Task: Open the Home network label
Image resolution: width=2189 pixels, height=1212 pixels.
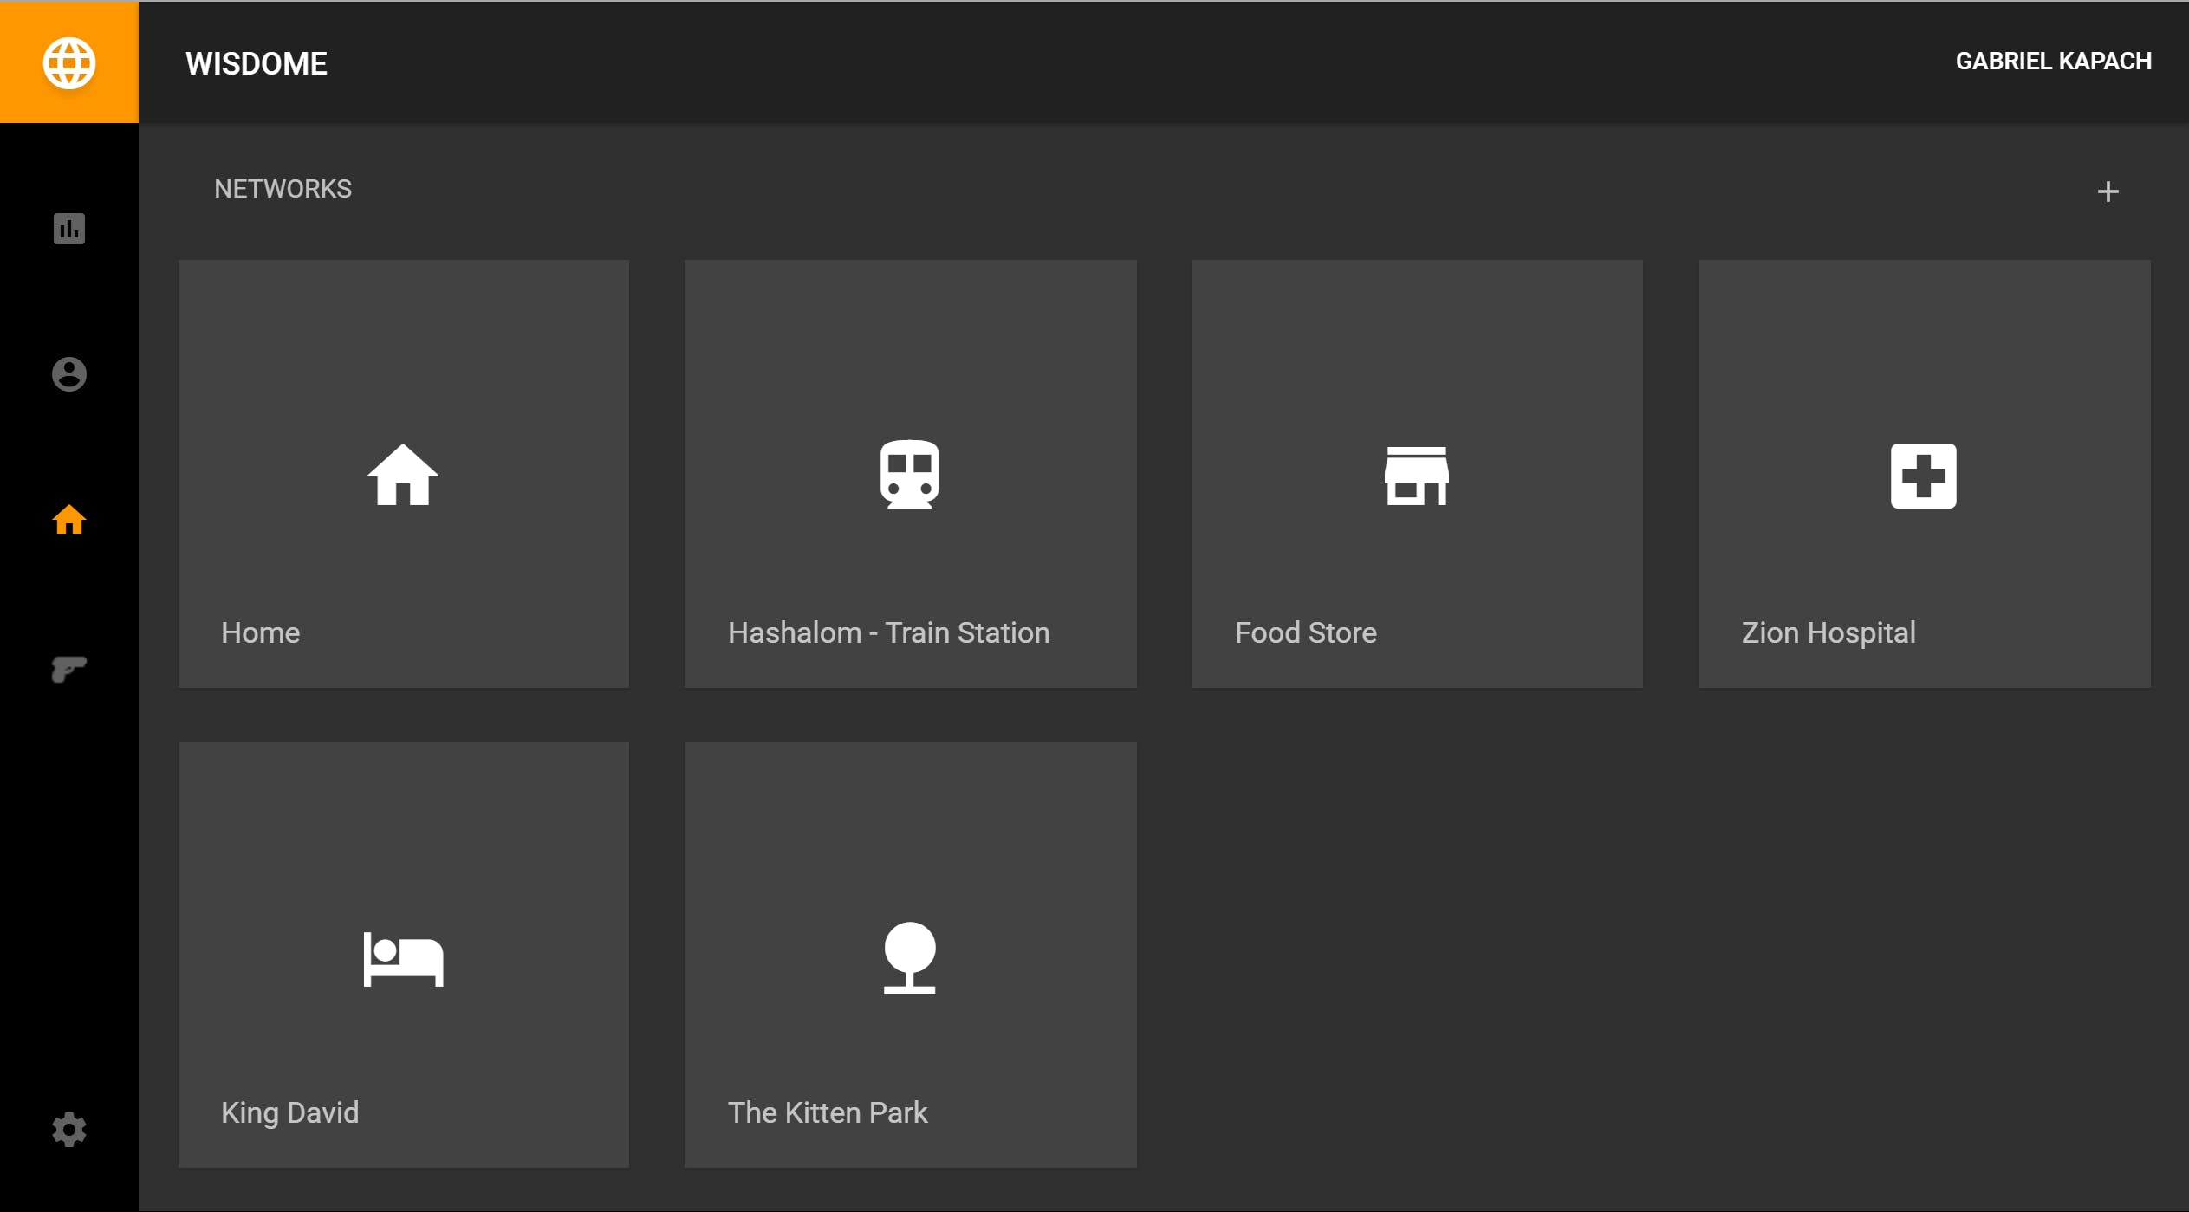Action: 261,632
